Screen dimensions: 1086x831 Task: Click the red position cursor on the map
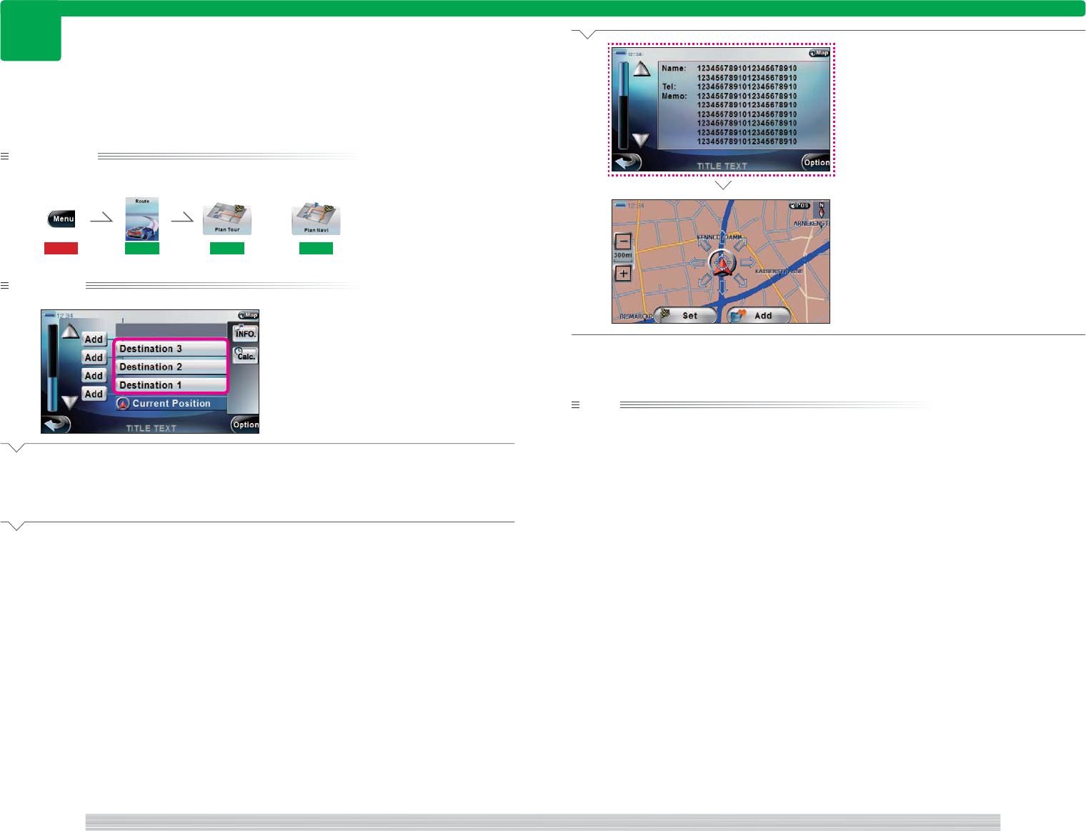[723, 264]
